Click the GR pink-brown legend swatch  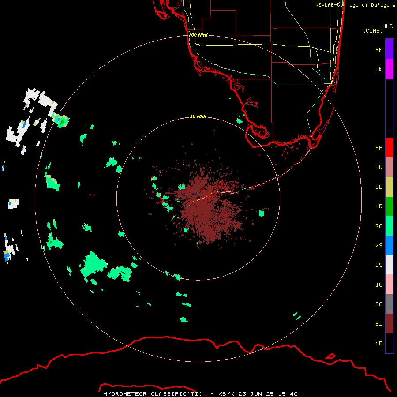390,167
